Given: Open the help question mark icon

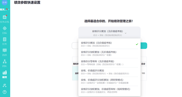Looking at the screenshot, I should [5, 92].
